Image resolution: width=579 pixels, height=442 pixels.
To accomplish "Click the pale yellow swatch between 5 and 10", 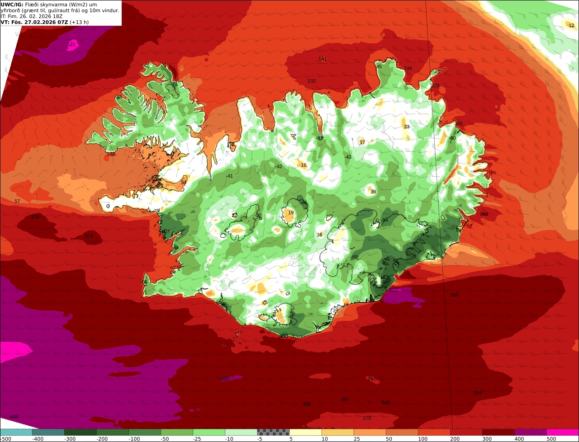I will (x=305, y=432).
